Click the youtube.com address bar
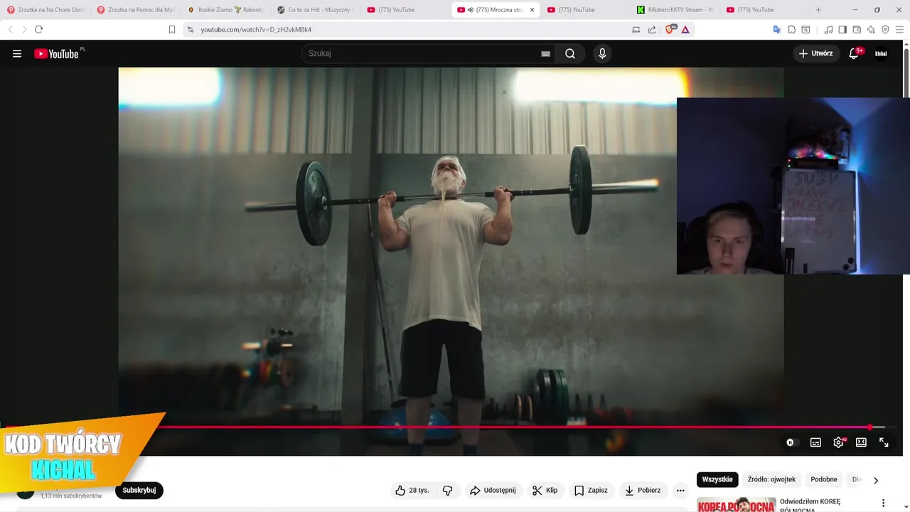The height and width of the screenshot is (512, 910). click(x=412, y=29)
